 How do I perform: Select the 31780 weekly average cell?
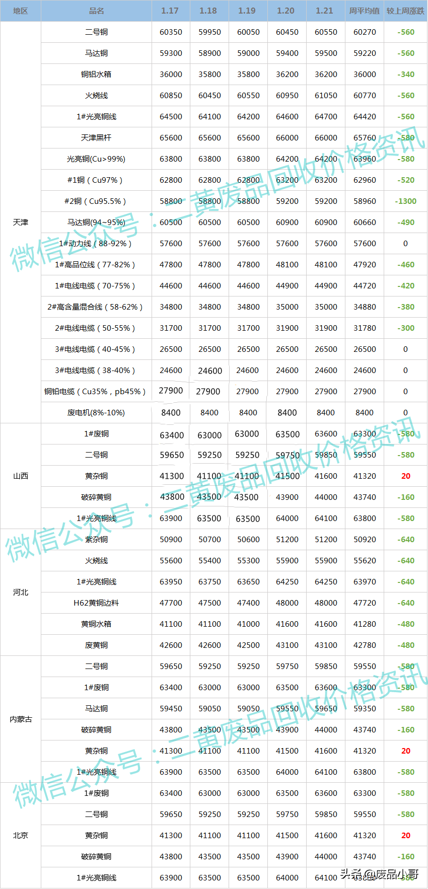coord(365,328)
